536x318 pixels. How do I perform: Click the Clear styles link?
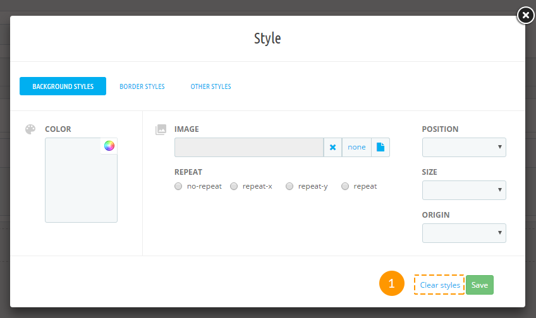click(440, 285)
